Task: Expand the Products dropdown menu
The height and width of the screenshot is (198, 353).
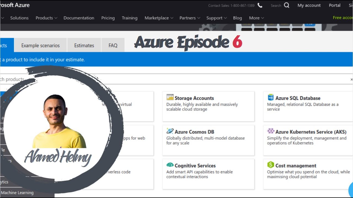Action: point(46,18)
